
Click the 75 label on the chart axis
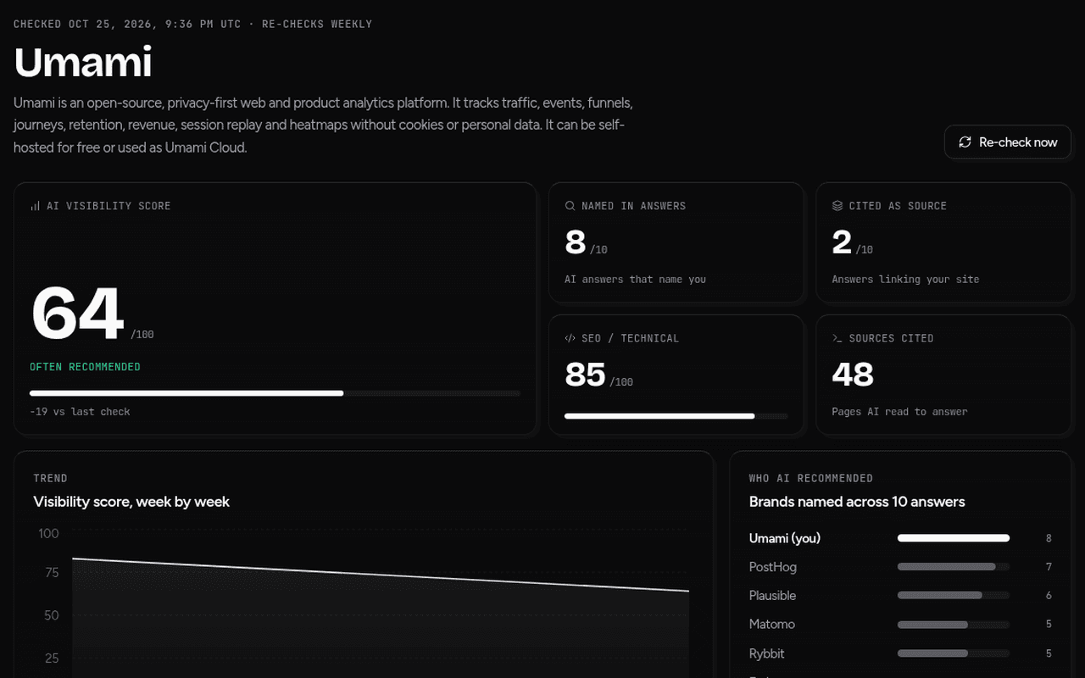[x=52, y=573]
